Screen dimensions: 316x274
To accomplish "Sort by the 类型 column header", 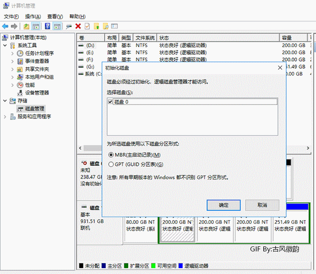I will pos(126,38).
